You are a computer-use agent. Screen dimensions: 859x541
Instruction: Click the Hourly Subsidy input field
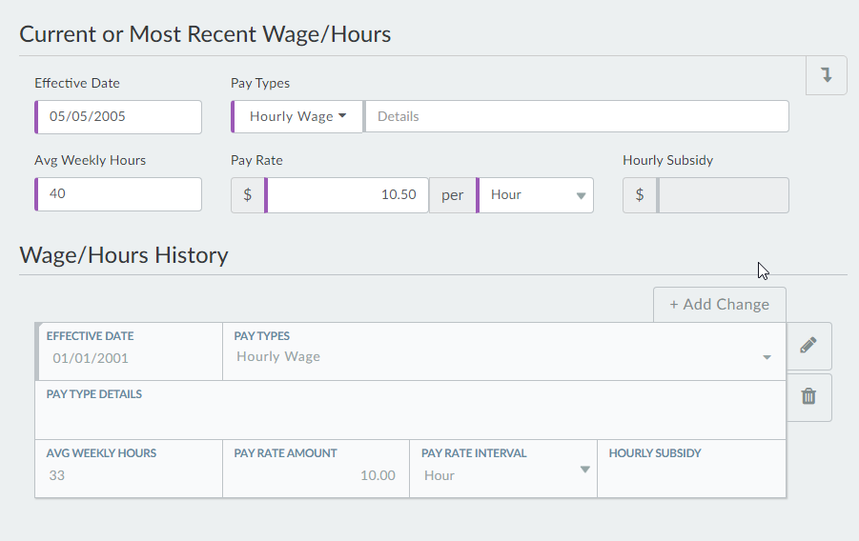[x=723, y=195]
